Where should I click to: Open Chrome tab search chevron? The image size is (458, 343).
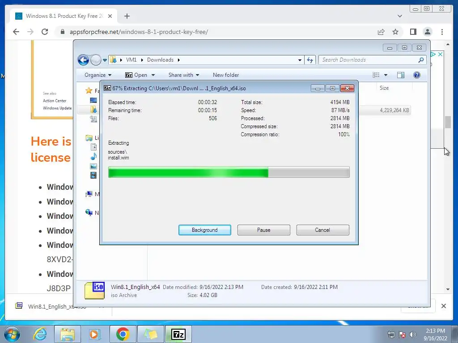(400, 16)
